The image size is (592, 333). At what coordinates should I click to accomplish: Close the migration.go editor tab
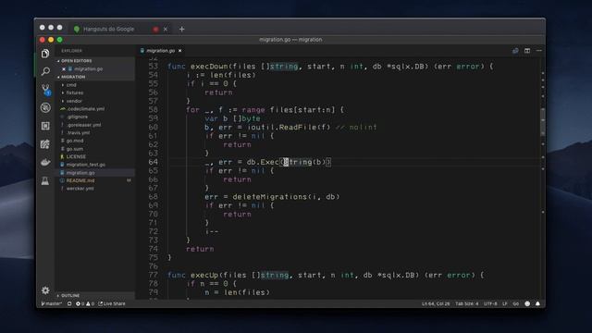(x=180, y=51)
